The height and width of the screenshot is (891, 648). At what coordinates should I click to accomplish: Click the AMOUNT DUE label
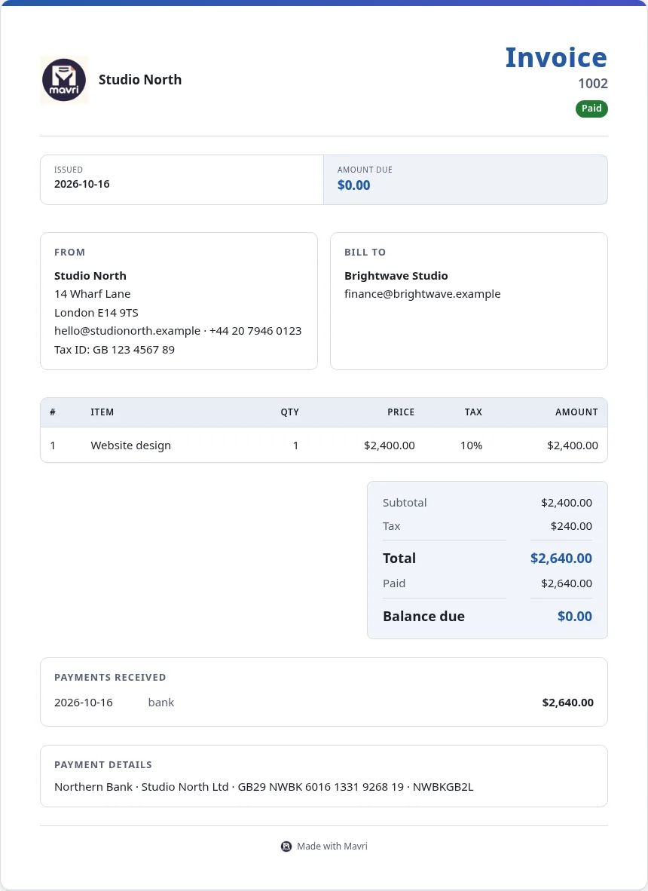click(x=365, y=170)
